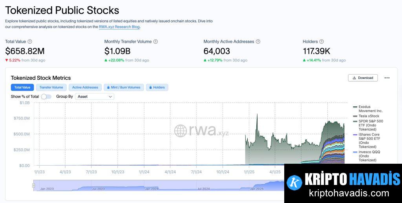The width and height of the screenshot is (402, 203).
Task: Click the Monthly Active Addresses help icon
Action: (x=258, y=42)
